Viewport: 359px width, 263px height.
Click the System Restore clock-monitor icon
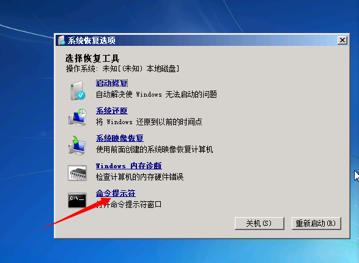click(78, 117)
